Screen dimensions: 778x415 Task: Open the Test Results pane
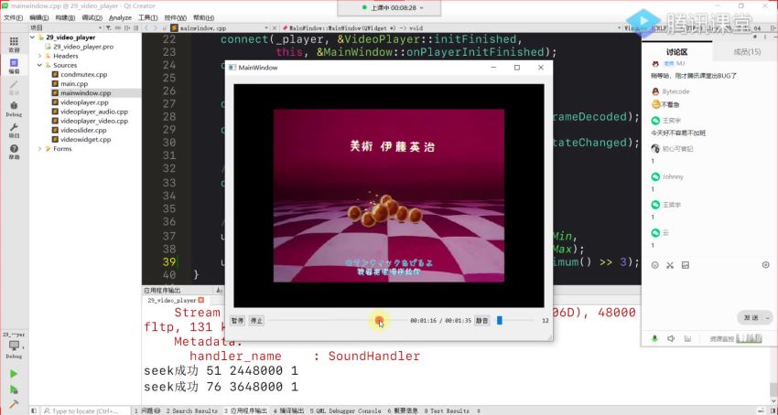[x=447, y=410]
